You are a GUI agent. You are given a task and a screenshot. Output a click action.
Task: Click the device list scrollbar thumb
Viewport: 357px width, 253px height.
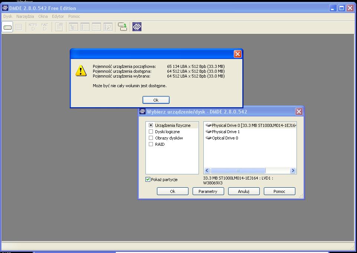238,170
